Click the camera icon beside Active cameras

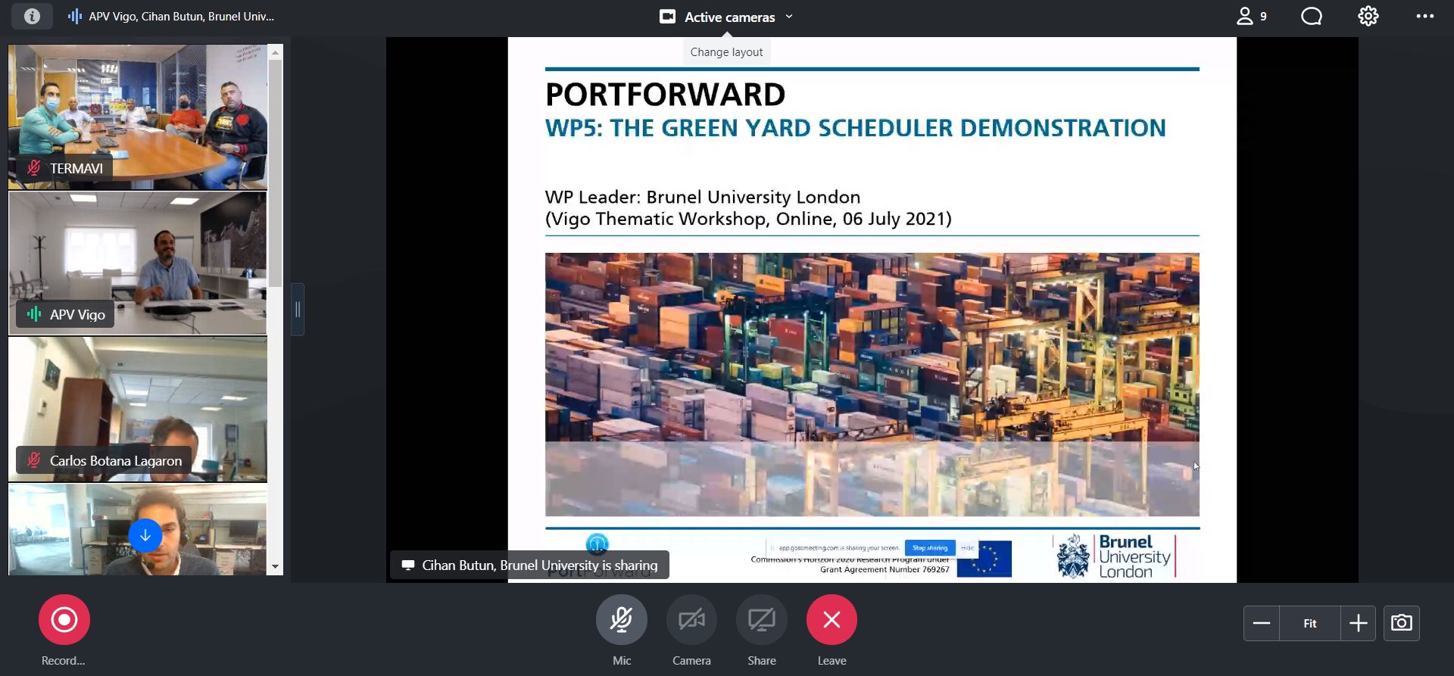coord(667,17)
